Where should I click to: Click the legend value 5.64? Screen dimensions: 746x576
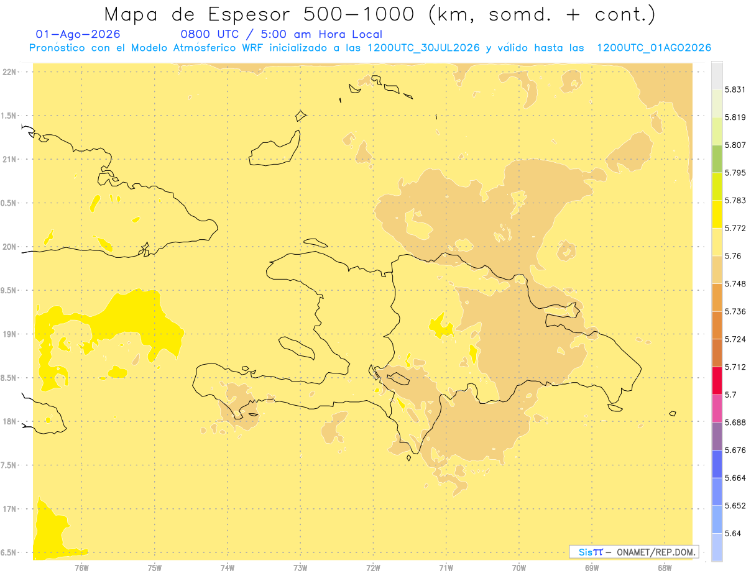733,533
